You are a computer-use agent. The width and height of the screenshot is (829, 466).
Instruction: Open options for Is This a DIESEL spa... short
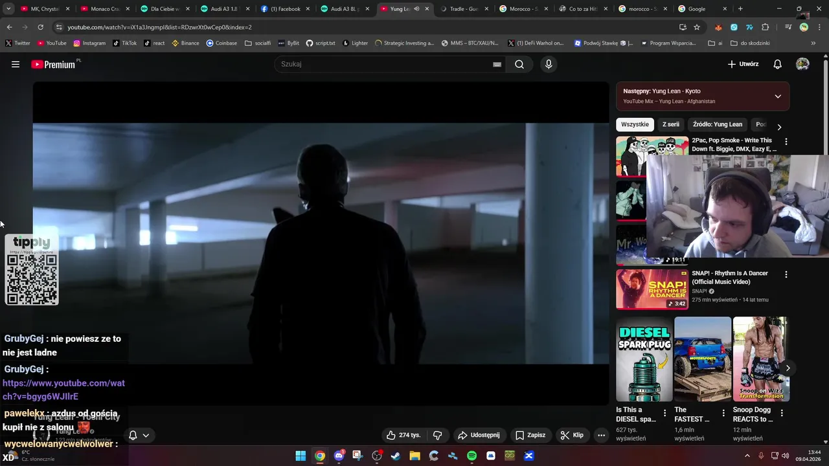tap(664, 413)
